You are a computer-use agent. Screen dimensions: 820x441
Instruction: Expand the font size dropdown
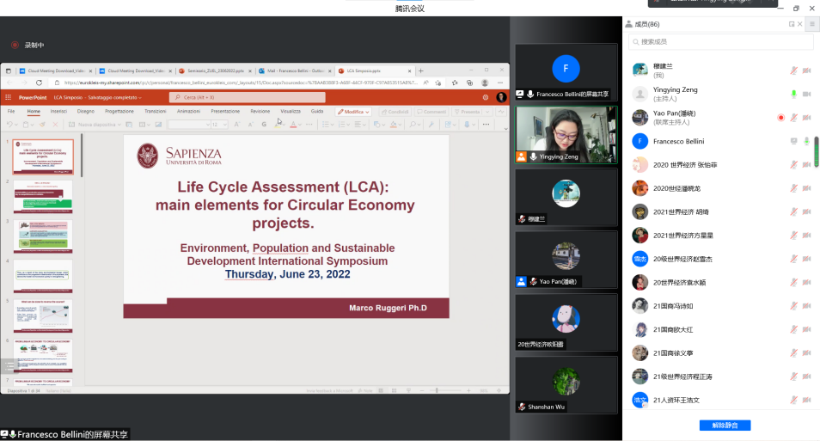(x=225, y=125)
